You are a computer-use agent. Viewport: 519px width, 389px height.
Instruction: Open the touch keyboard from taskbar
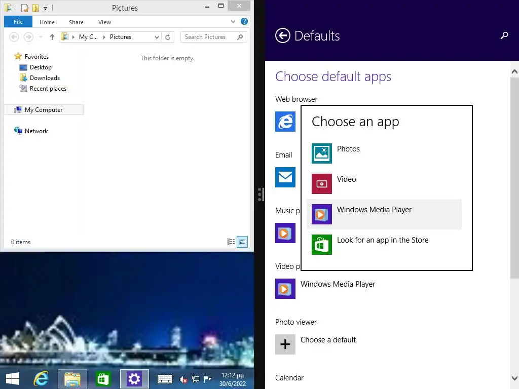tap(165, 379)
